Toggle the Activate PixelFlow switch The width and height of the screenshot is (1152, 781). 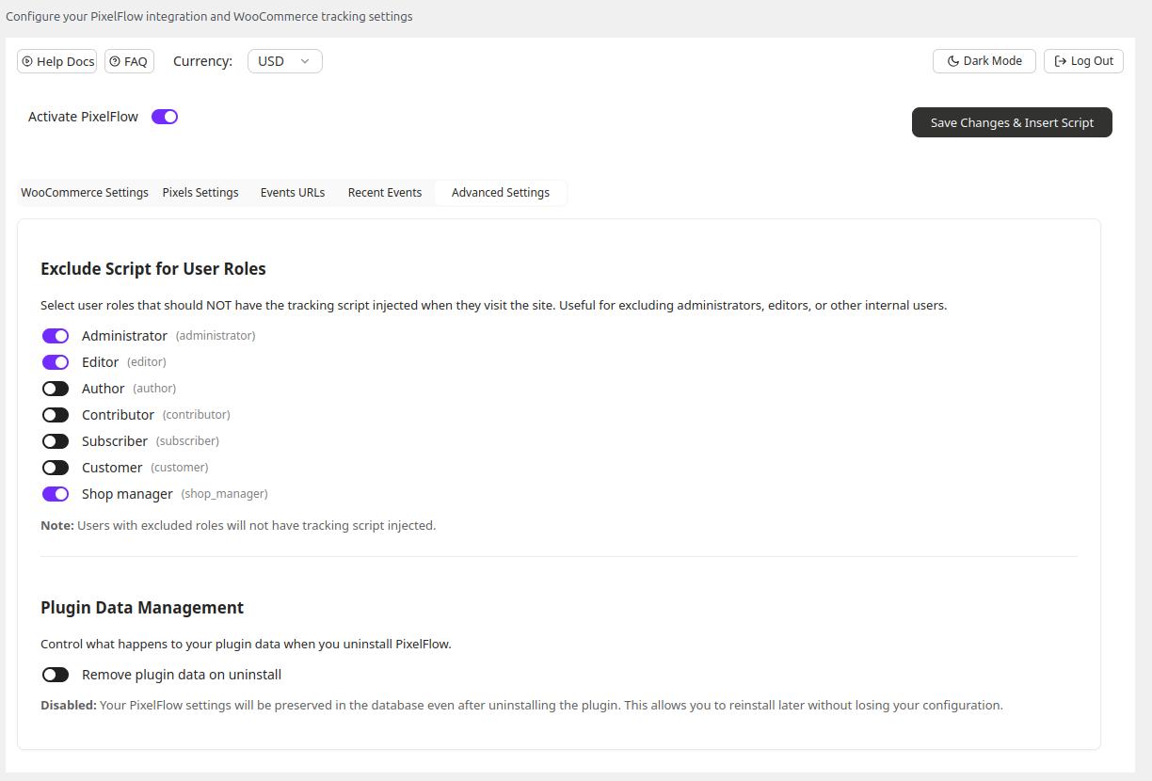click(165, 117)
